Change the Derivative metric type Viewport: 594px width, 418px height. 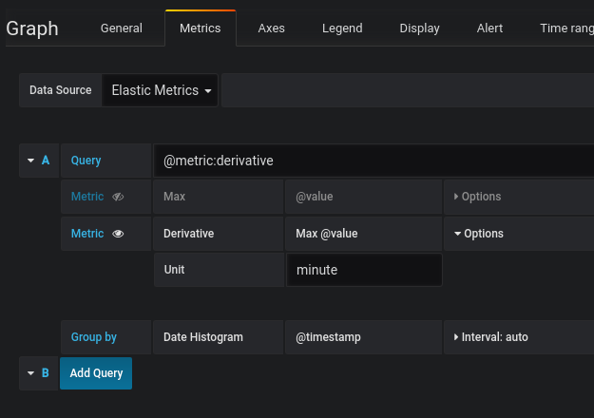tap(189, 233)
